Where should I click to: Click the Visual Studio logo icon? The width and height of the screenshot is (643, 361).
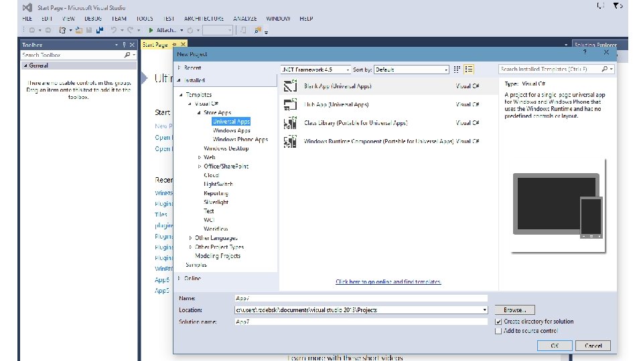point(27,7)
